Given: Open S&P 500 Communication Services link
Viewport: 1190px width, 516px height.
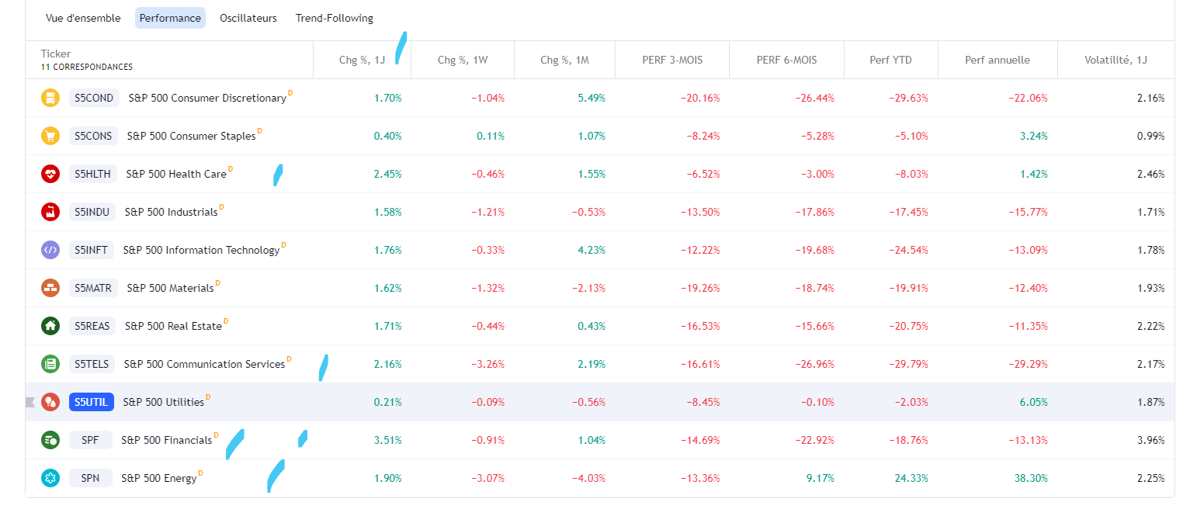Looking at the screenshot, I should (x=204, y=364).
